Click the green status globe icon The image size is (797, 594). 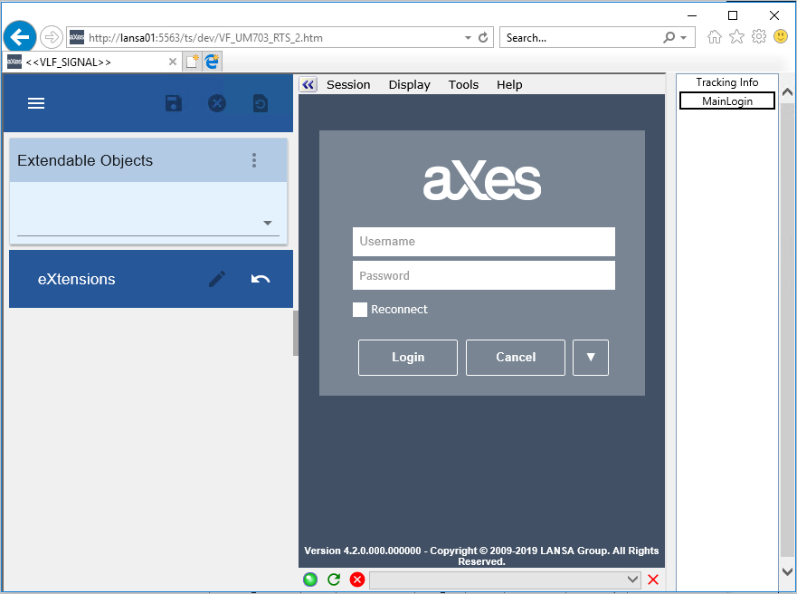(x=310, y=580)
